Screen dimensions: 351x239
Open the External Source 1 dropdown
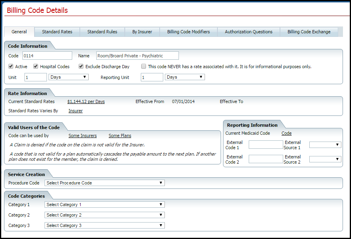pos(325,145)
